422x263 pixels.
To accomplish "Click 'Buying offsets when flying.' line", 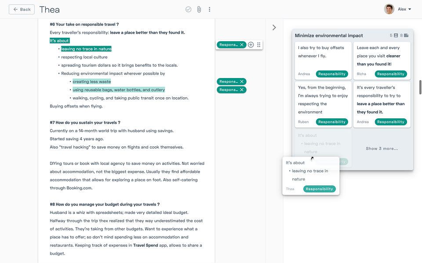I will point(76,106).
